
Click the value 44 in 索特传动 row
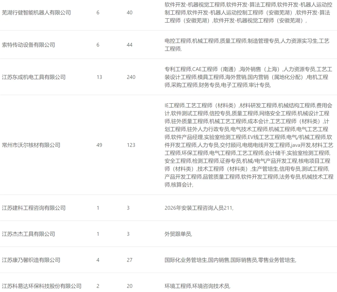click(130, 45)
